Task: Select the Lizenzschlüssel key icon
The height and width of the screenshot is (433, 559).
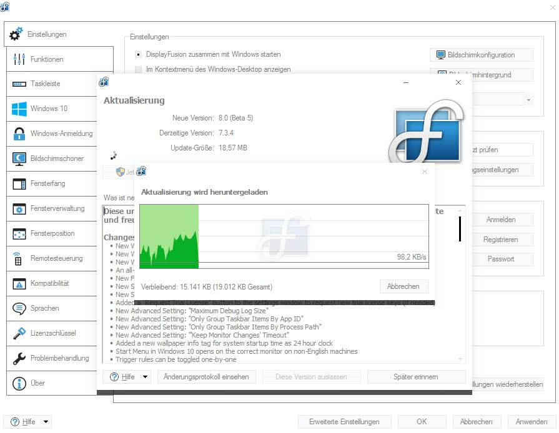Action: point(19,333)
